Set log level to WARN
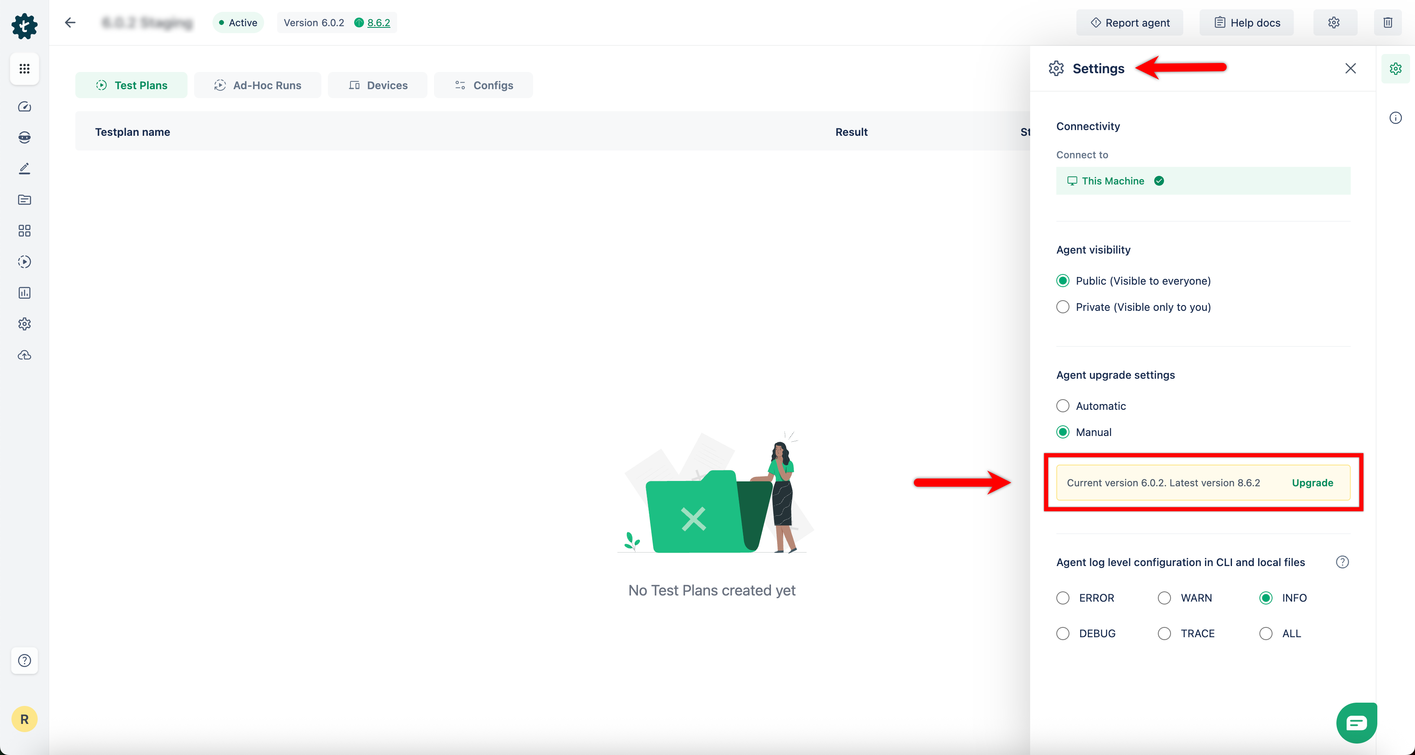Image resolution: width=1415 pixels, height=755 pixels. click(1164, 598)
